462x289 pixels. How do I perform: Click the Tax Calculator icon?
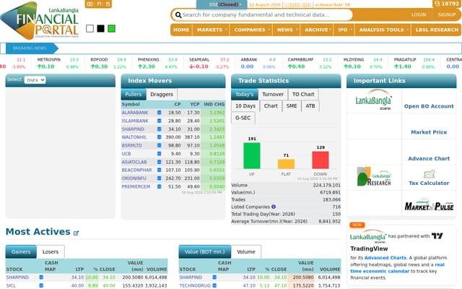coord(429,174)
